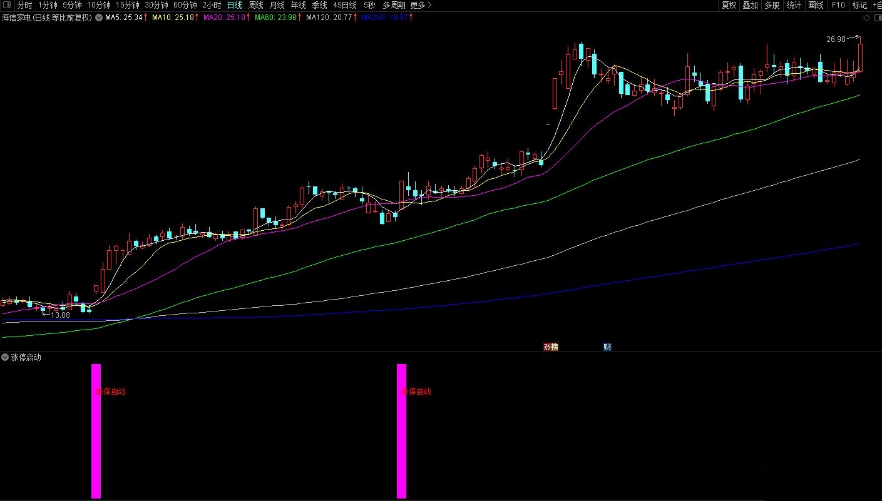Select the 5分钟 period
Screen dimensions: 882x501
tap(72, 5)
